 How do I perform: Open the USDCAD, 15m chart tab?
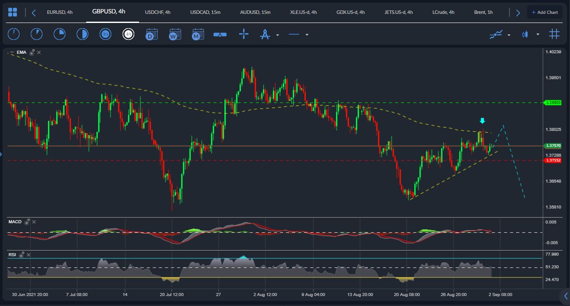coord(205,12)
